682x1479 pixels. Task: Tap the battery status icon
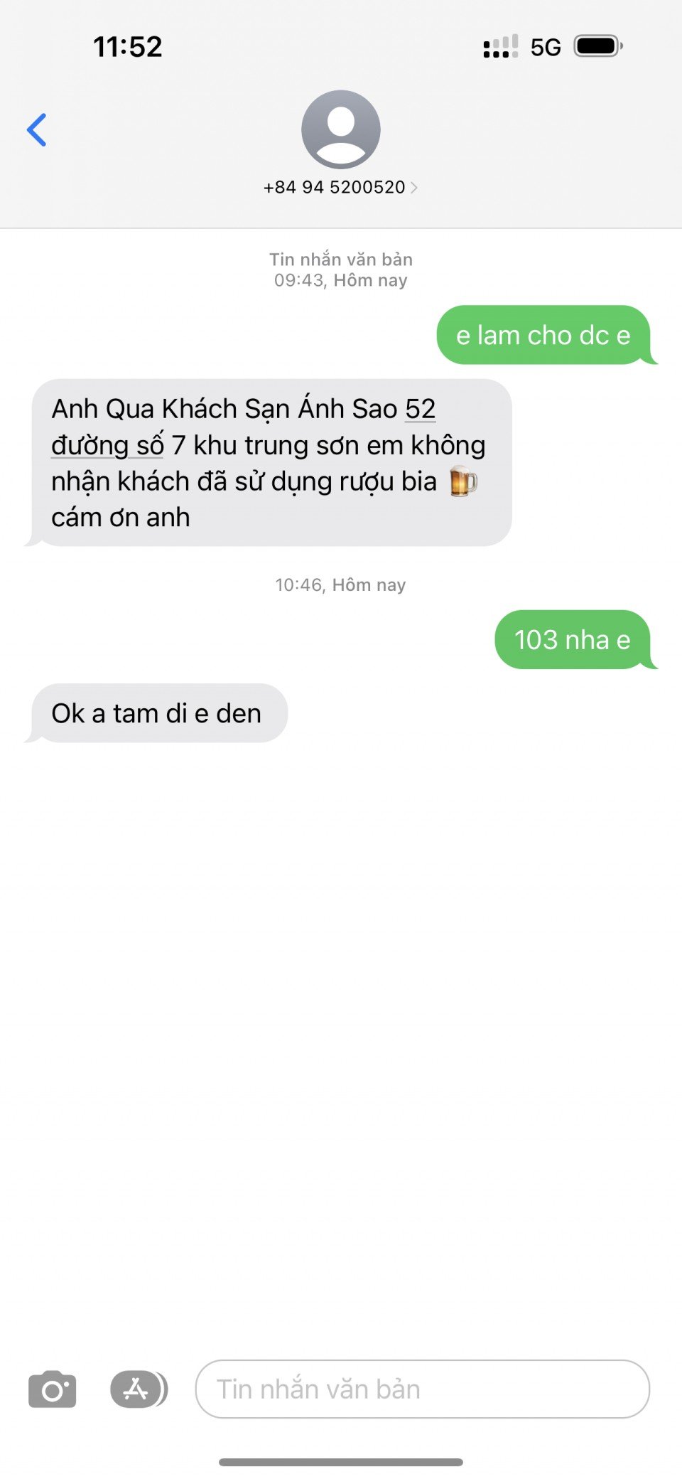[x=598, y=46]
